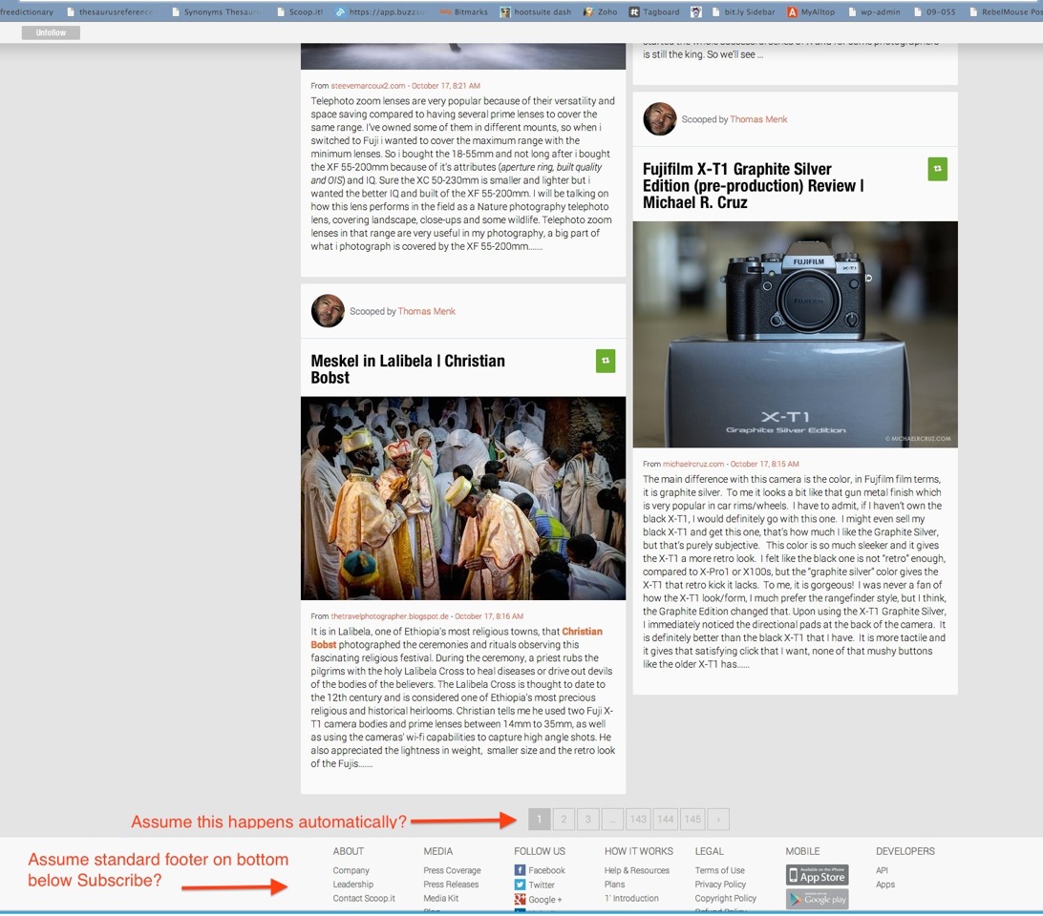The width and height of the screenshot is (1043, 916).
Task: Open the steevemarcoux2.com source link
Action: pyautogui.click(x=368, y=86)
